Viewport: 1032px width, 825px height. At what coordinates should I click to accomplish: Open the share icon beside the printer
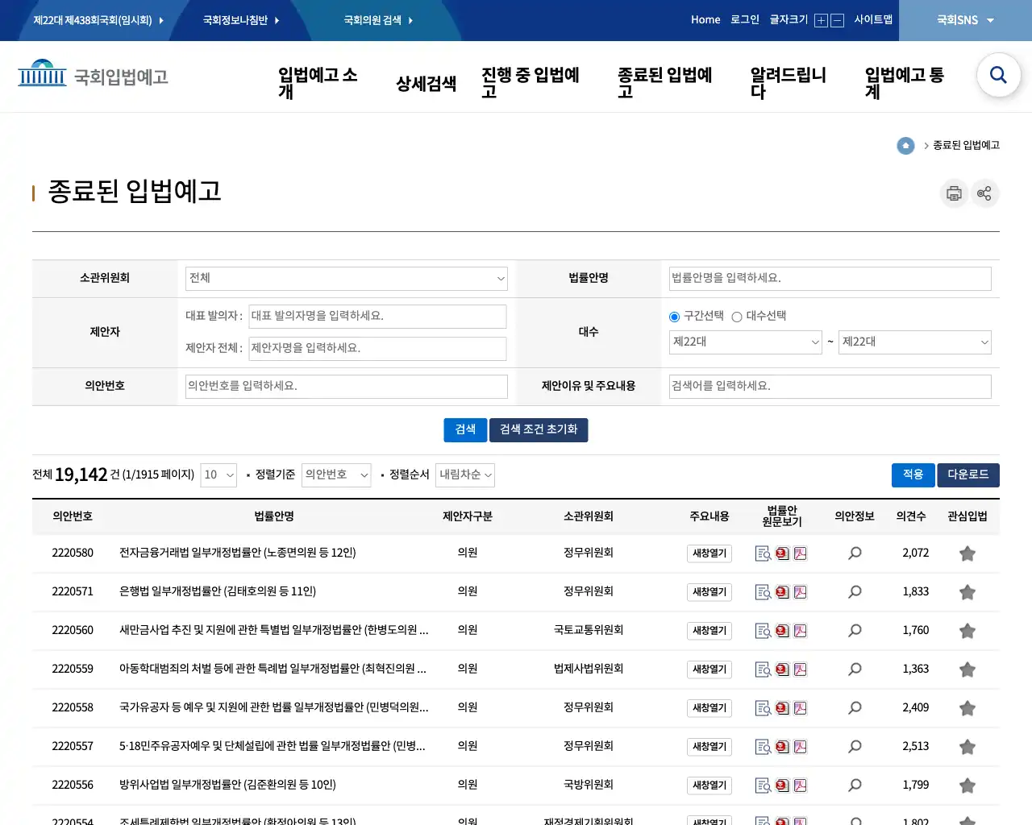click(x=984, y=193)
